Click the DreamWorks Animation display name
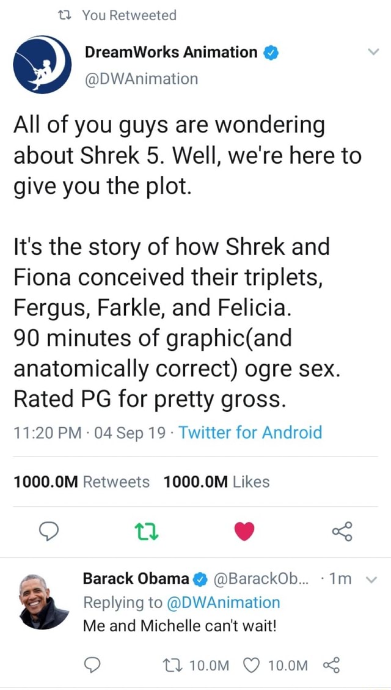 [x=171, y=53]
